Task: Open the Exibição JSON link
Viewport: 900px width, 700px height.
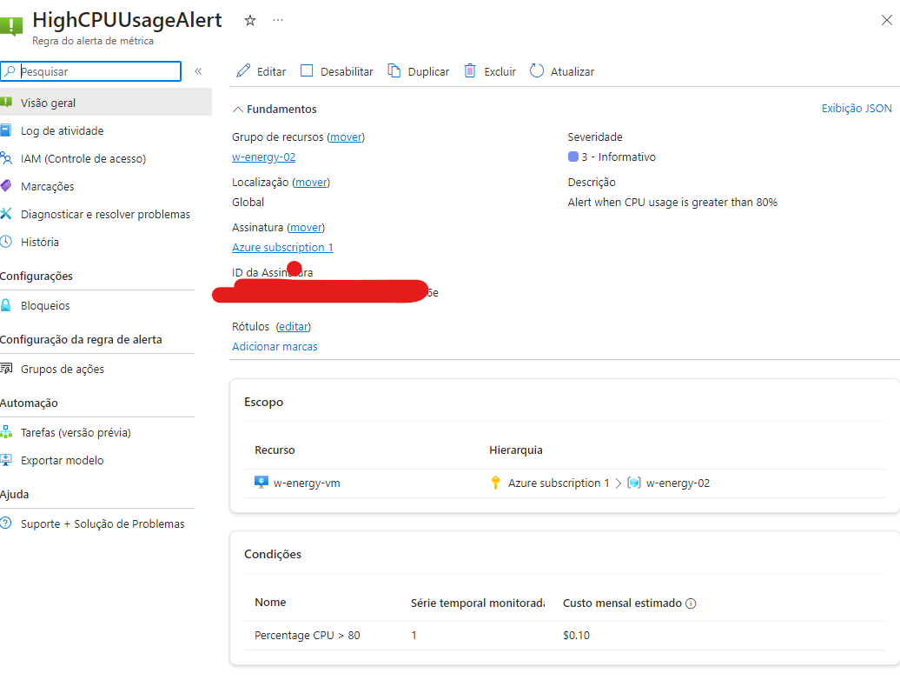Action: tap(857, 108)
